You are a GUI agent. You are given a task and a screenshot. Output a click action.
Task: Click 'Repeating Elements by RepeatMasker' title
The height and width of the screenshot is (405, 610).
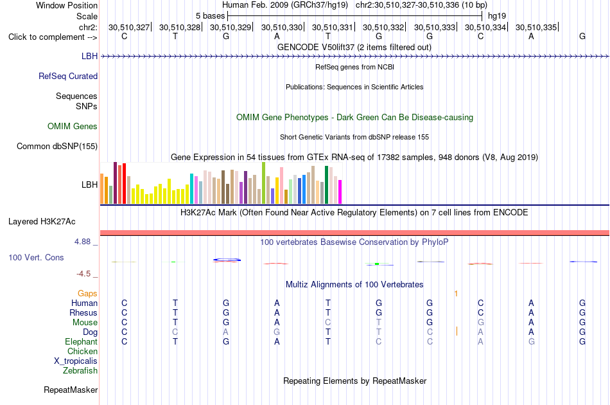tap(355, 381)
